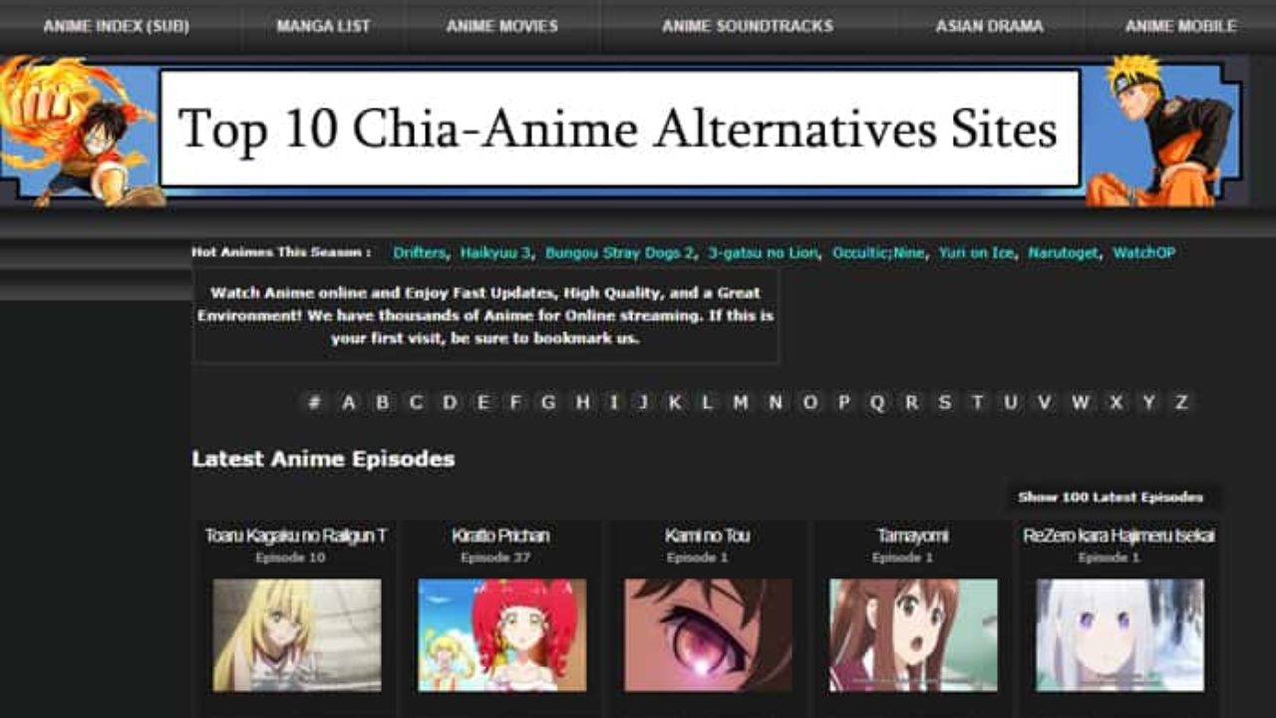Click the Drifters hot anime link
The height and width of the screenshot is (718, 1276).
(x=419, y=253)
